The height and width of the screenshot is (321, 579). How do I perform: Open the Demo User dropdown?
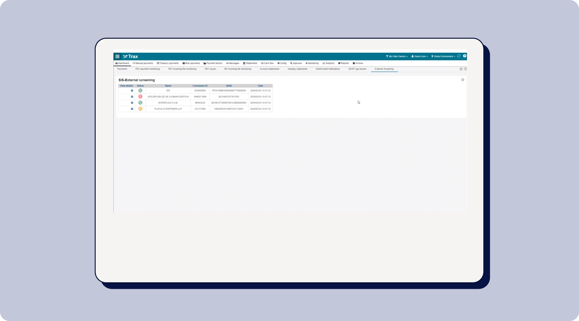tap(419, 56)
